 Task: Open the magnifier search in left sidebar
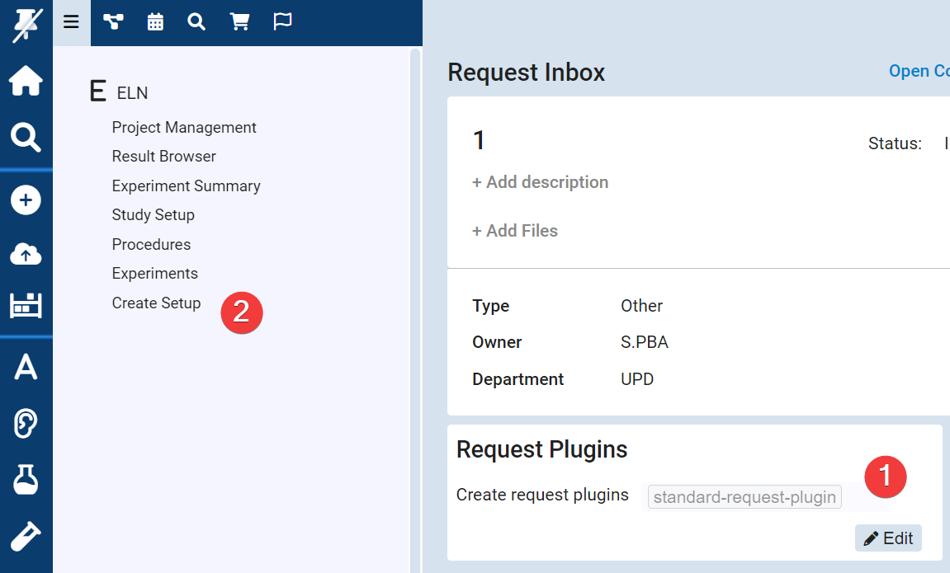(x=26, y=138)
